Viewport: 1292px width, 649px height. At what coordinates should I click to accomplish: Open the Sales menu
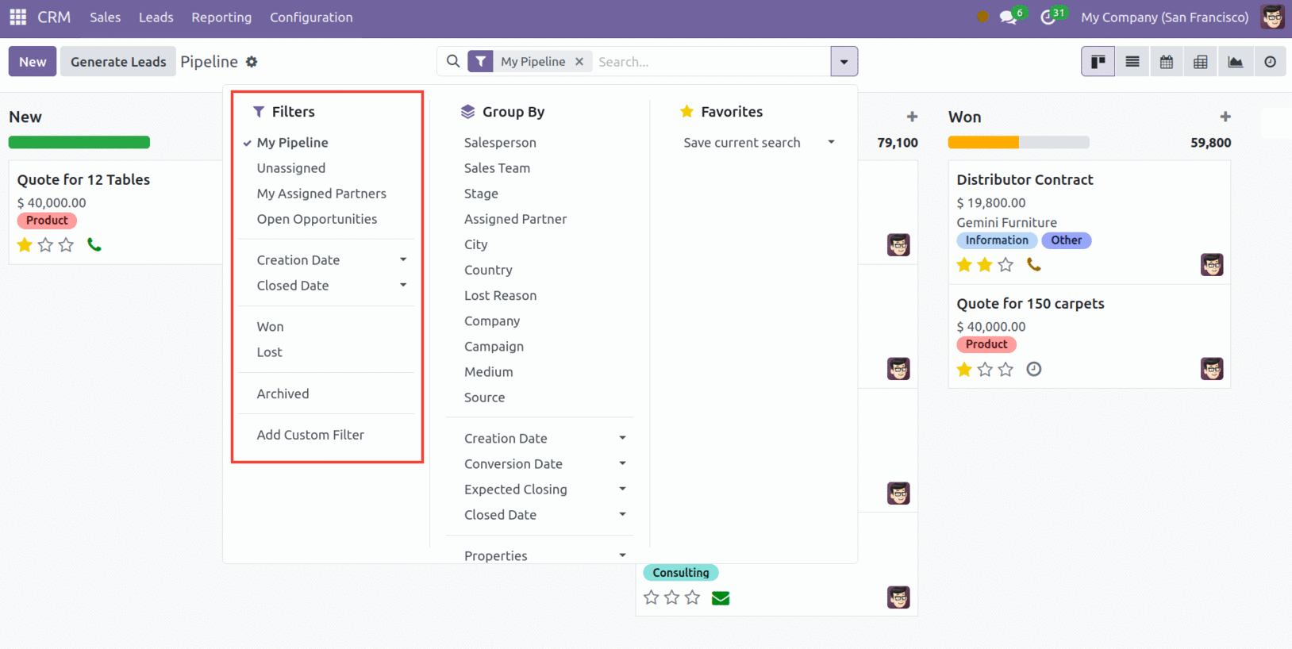coord(106,17)
